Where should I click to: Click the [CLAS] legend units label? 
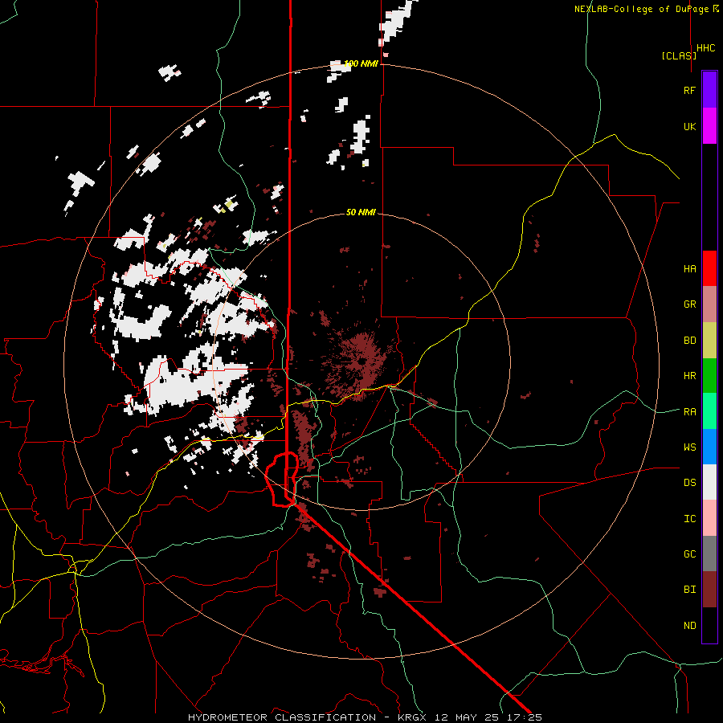pyautogui.click(x=679, y=55)
